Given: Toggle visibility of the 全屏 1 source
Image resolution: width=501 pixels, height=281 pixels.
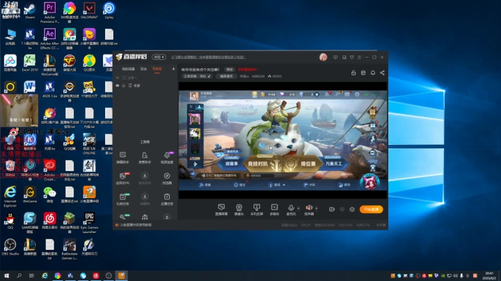Looking at the screenshot, I should (x=118, y=78).
